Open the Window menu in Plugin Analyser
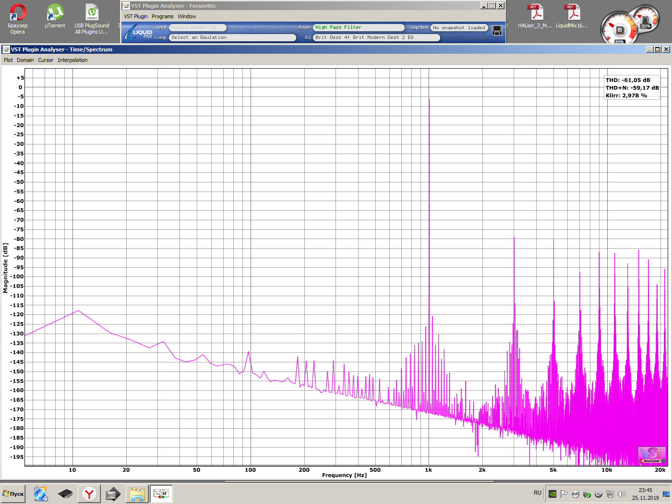The image size is (672, 504). tap(187, 16)
